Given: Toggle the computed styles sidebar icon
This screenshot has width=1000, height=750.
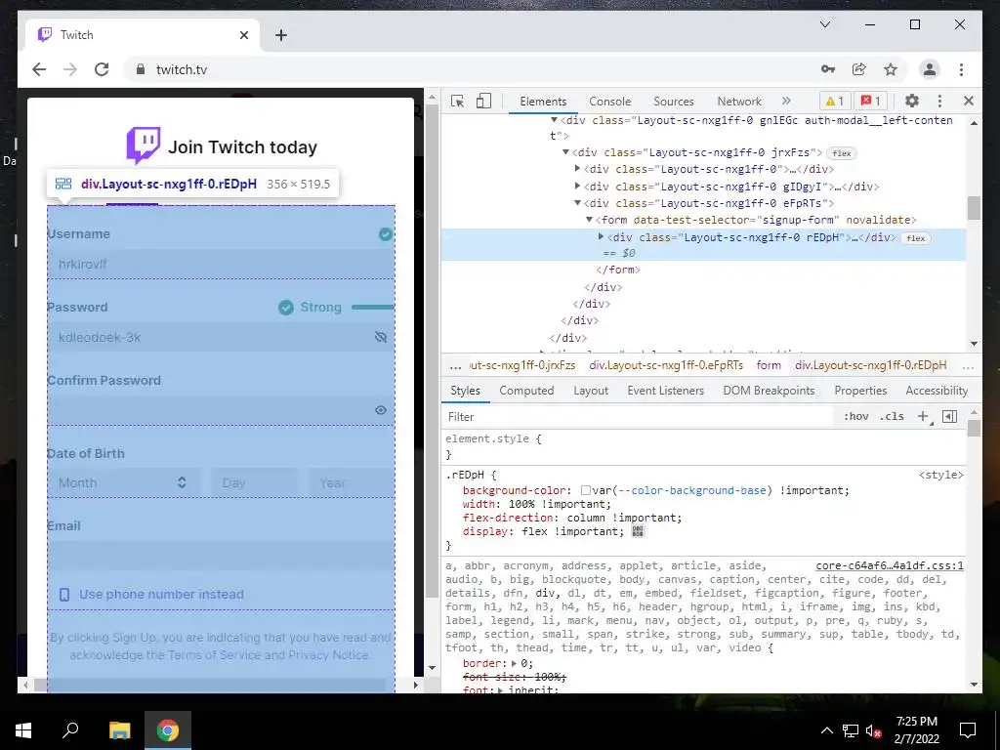Looking at the screenshot, I should pyautogui.click(x=949, y=416).
